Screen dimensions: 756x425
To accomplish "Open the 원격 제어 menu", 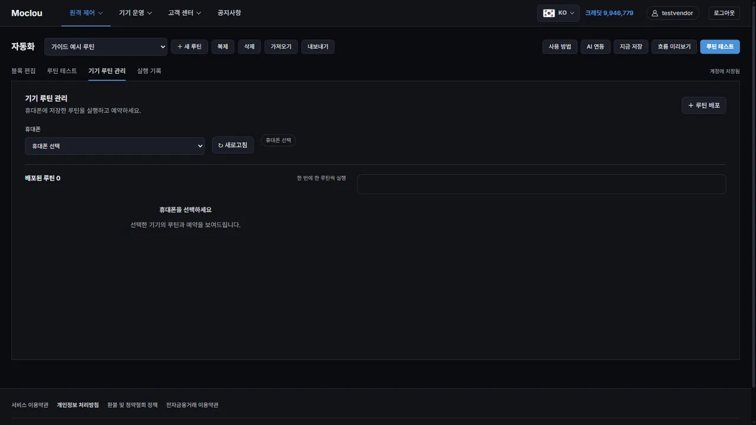I will [86, 13].
